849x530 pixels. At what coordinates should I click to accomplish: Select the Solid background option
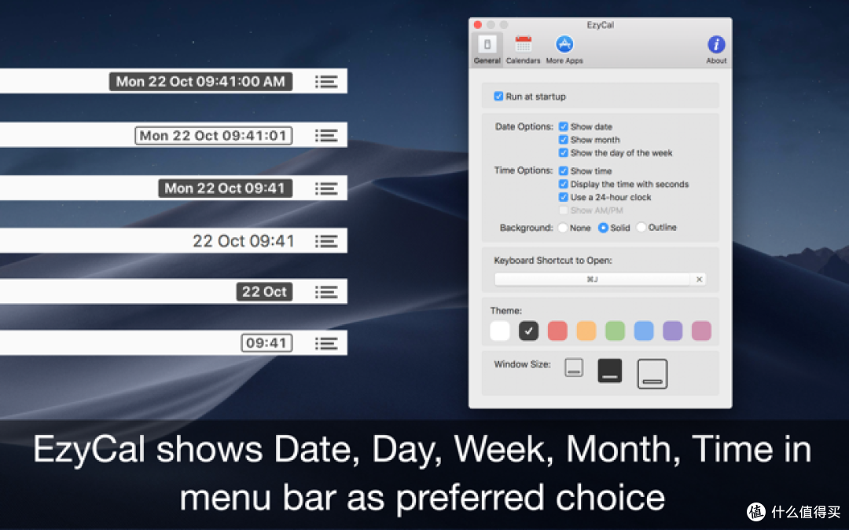point(603,228)
